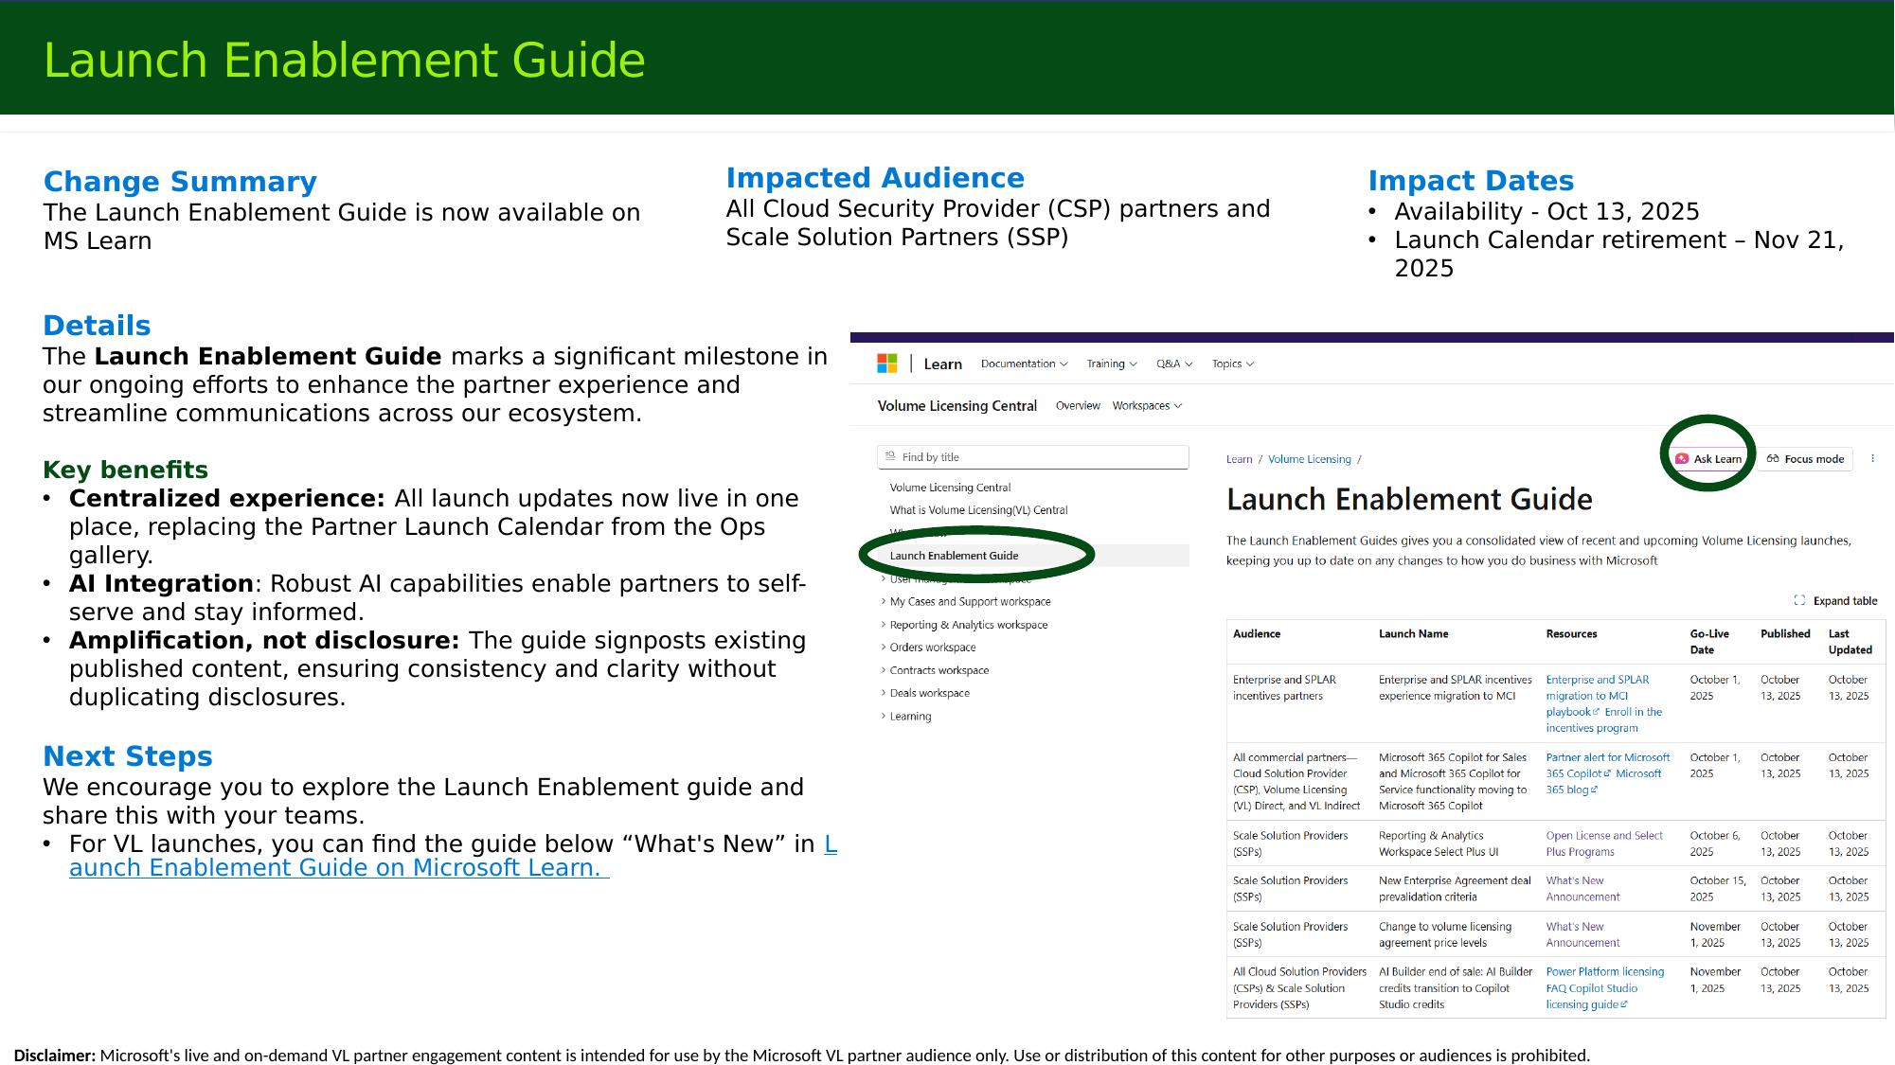This screenshot has width=1895, height=1065.
Task: Open the Learn home link in header
Action: click(942, 364)
